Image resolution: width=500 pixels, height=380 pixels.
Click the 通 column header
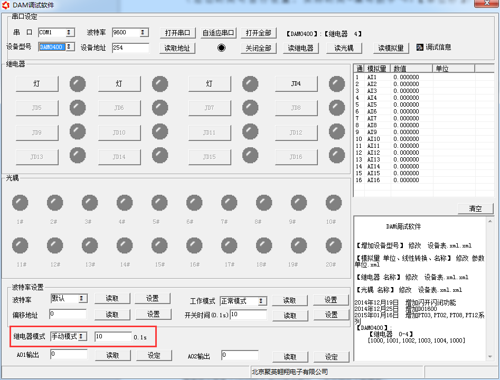coord(359,69)
